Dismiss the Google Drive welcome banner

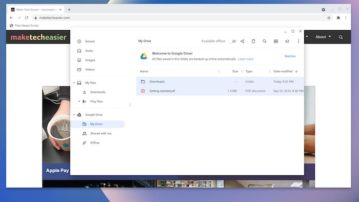click(290, 56)
